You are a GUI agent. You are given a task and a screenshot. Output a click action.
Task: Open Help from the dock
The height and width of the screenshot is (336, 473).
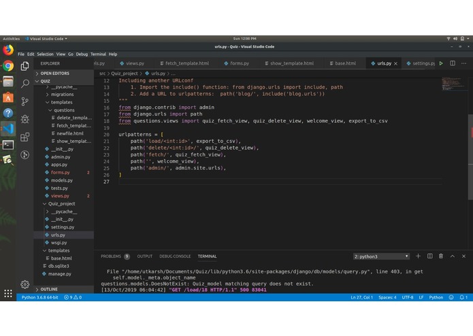(x=8, y=113)
